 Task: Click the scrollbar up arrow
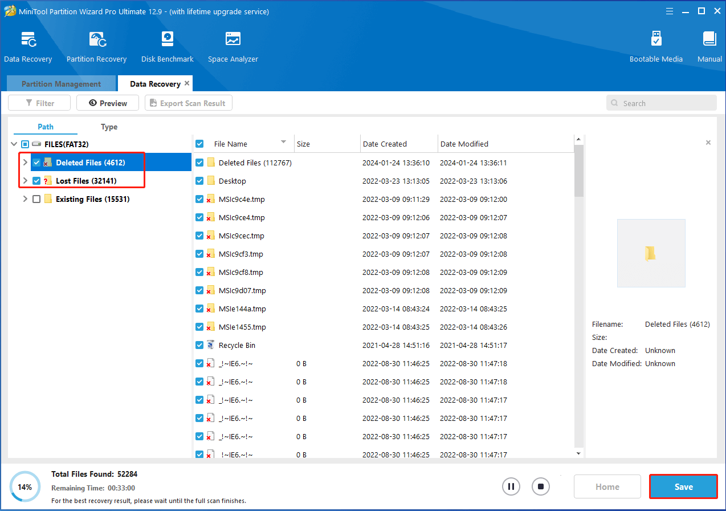pyautogui.click(x=579, y=139)
